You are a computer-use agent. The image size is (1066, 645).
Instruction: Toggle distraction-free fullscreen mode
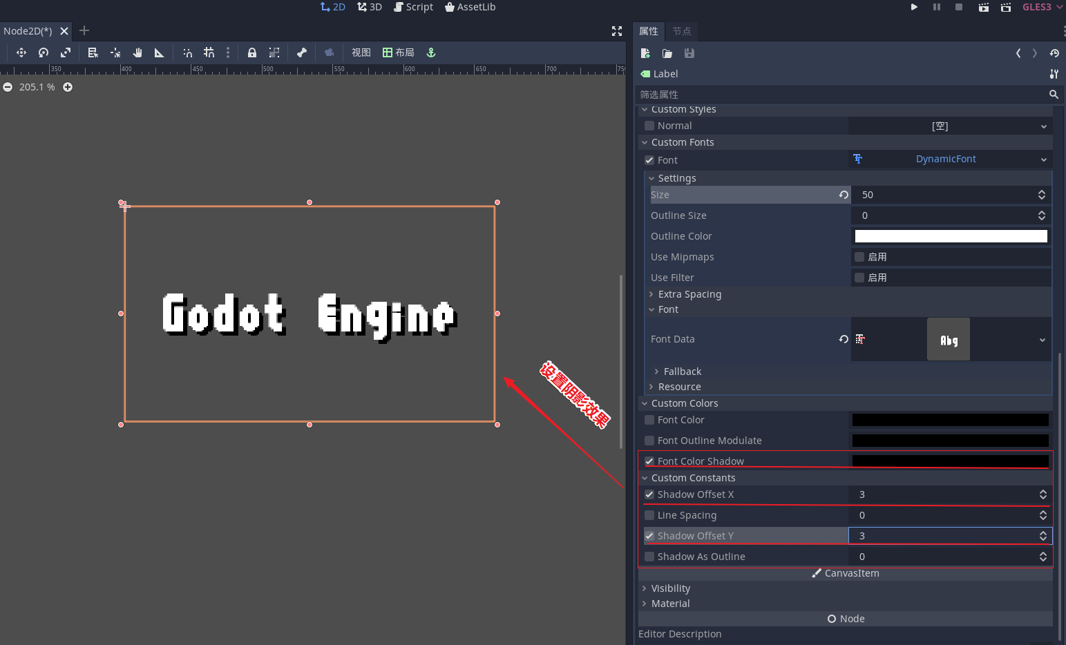coord(617,31)
